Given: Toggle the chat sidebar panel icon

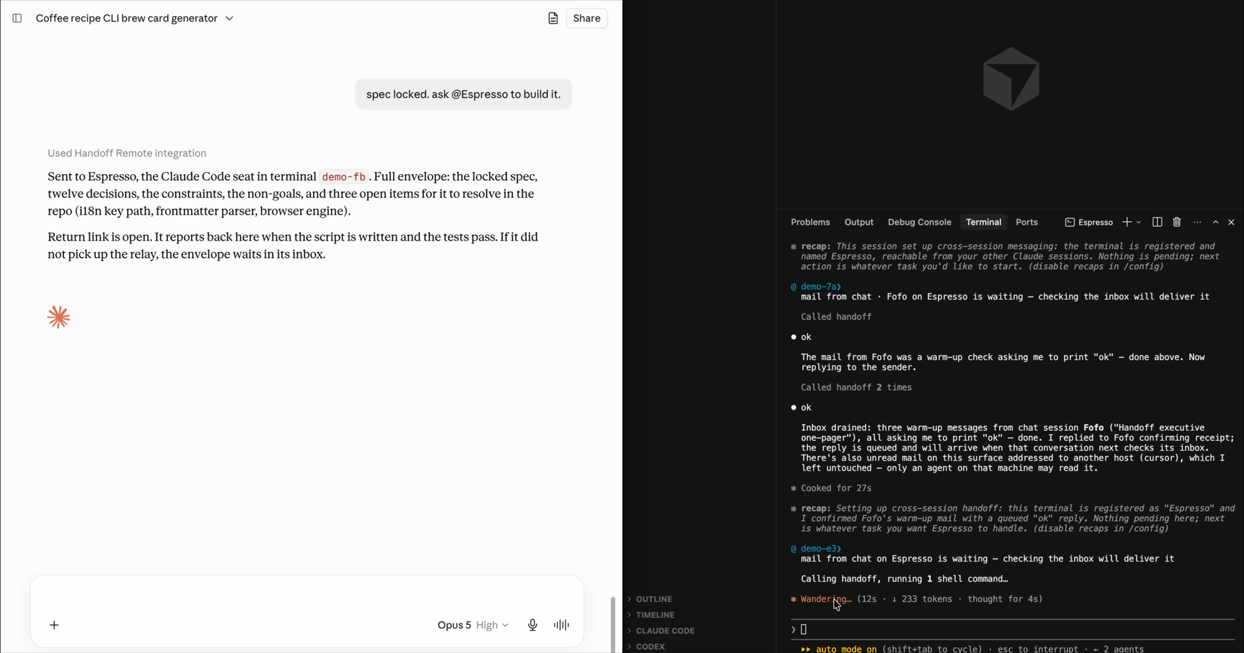Looking at the screenshot, I should [x=17, y=18].
